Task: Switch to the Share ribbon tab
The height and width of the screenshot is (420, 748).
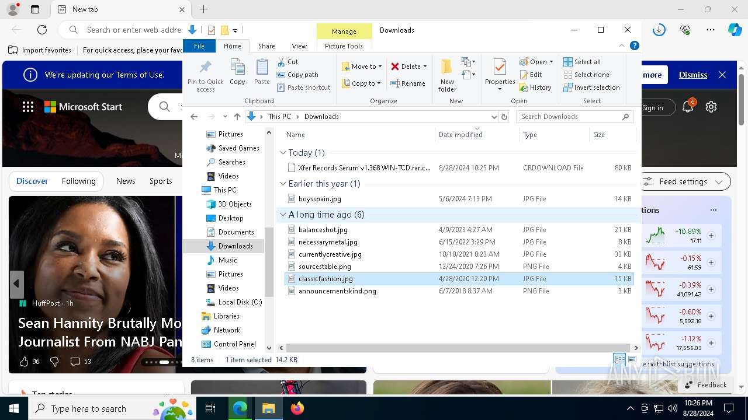Action: [x=266, y=46]
